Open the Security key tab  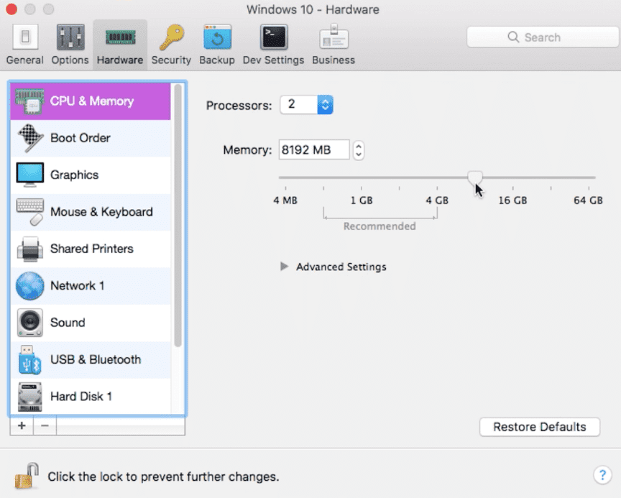click(171, 45)
